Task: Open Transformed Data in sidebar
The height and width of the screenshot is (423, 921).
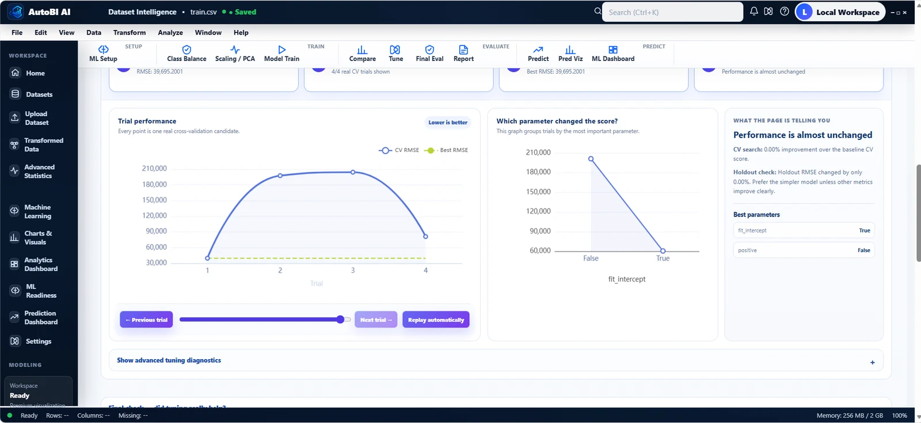Action: click(x=39, y=144)
